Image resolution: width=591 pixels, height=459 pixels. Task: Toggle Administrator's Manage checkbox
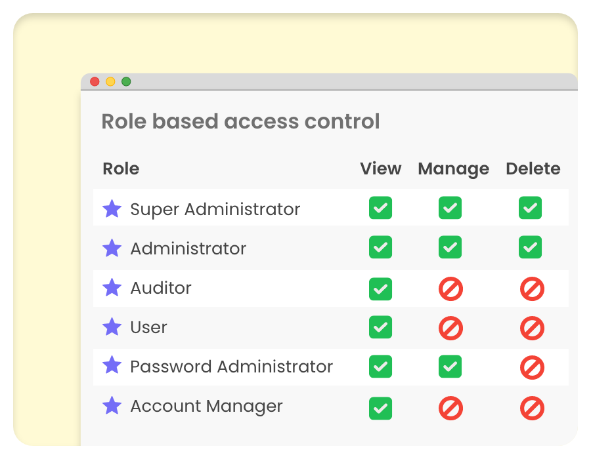click(x=450, y=247)
